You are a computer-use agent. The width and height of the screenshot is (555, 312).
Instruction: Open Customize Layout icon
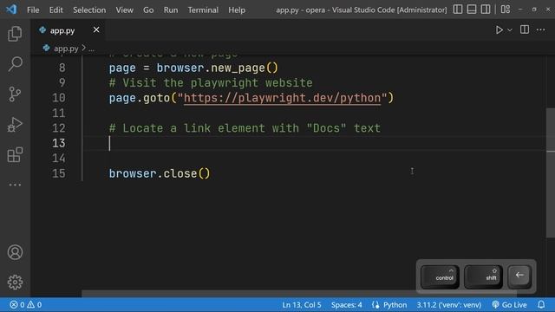[506, 10]
